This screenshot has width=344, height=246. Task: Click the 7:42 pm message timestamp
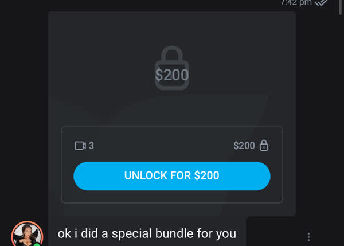click(296, 3)
